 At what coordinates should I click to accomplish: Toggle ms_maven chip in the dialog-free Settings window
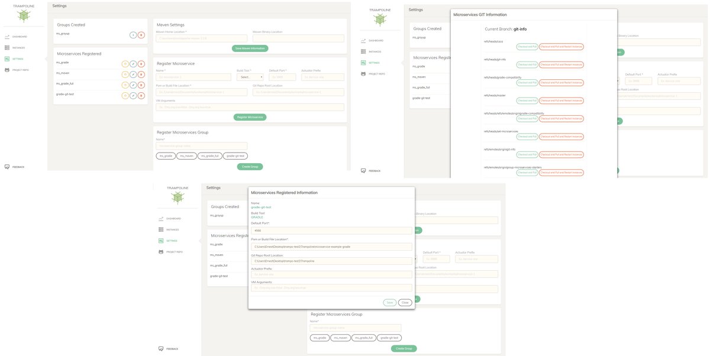(x=186, y=156)
